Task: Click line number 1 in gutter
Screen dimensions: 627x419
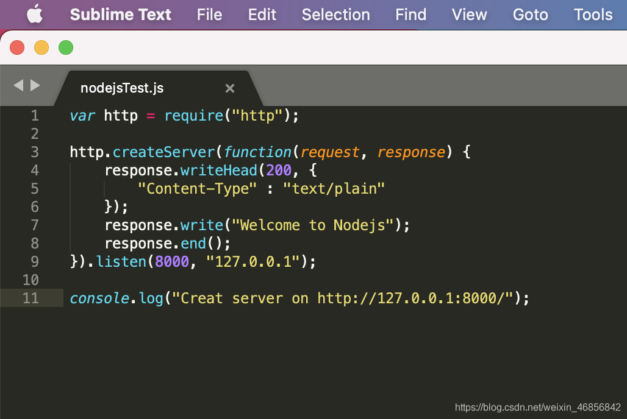Action: (x=35, y=116)
